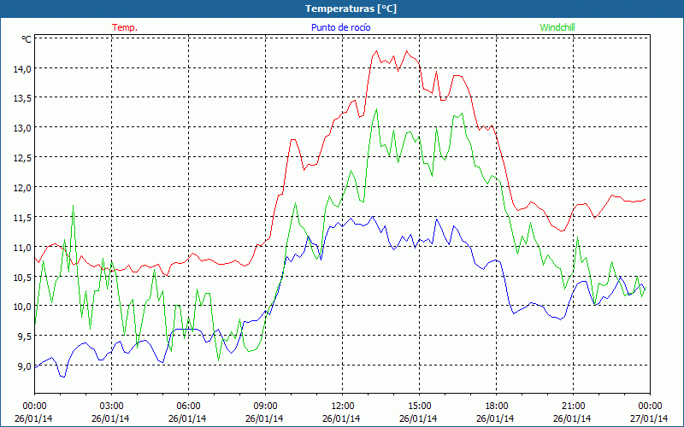This screenshot has height=427, width=684.
Task: Click the '11,5' y-axis value
Action: point(23,218)
